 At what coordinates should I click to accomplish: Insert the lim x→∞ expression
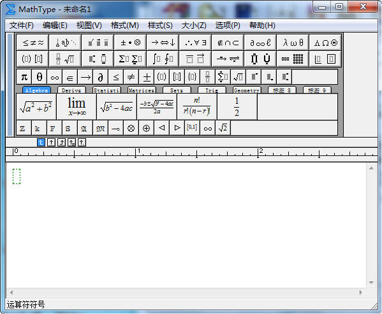pos(77,106)
